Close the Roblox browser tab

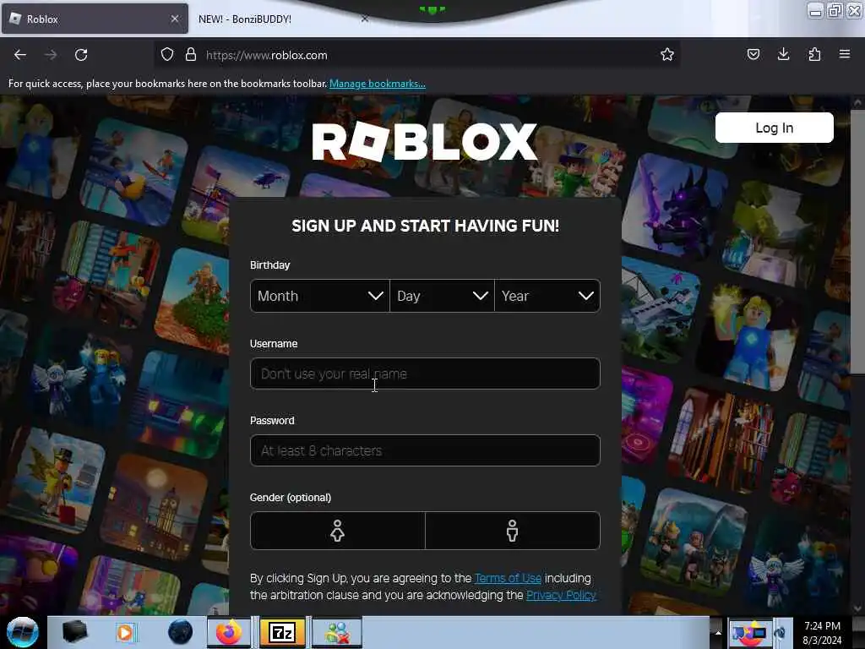coord(174,19)
